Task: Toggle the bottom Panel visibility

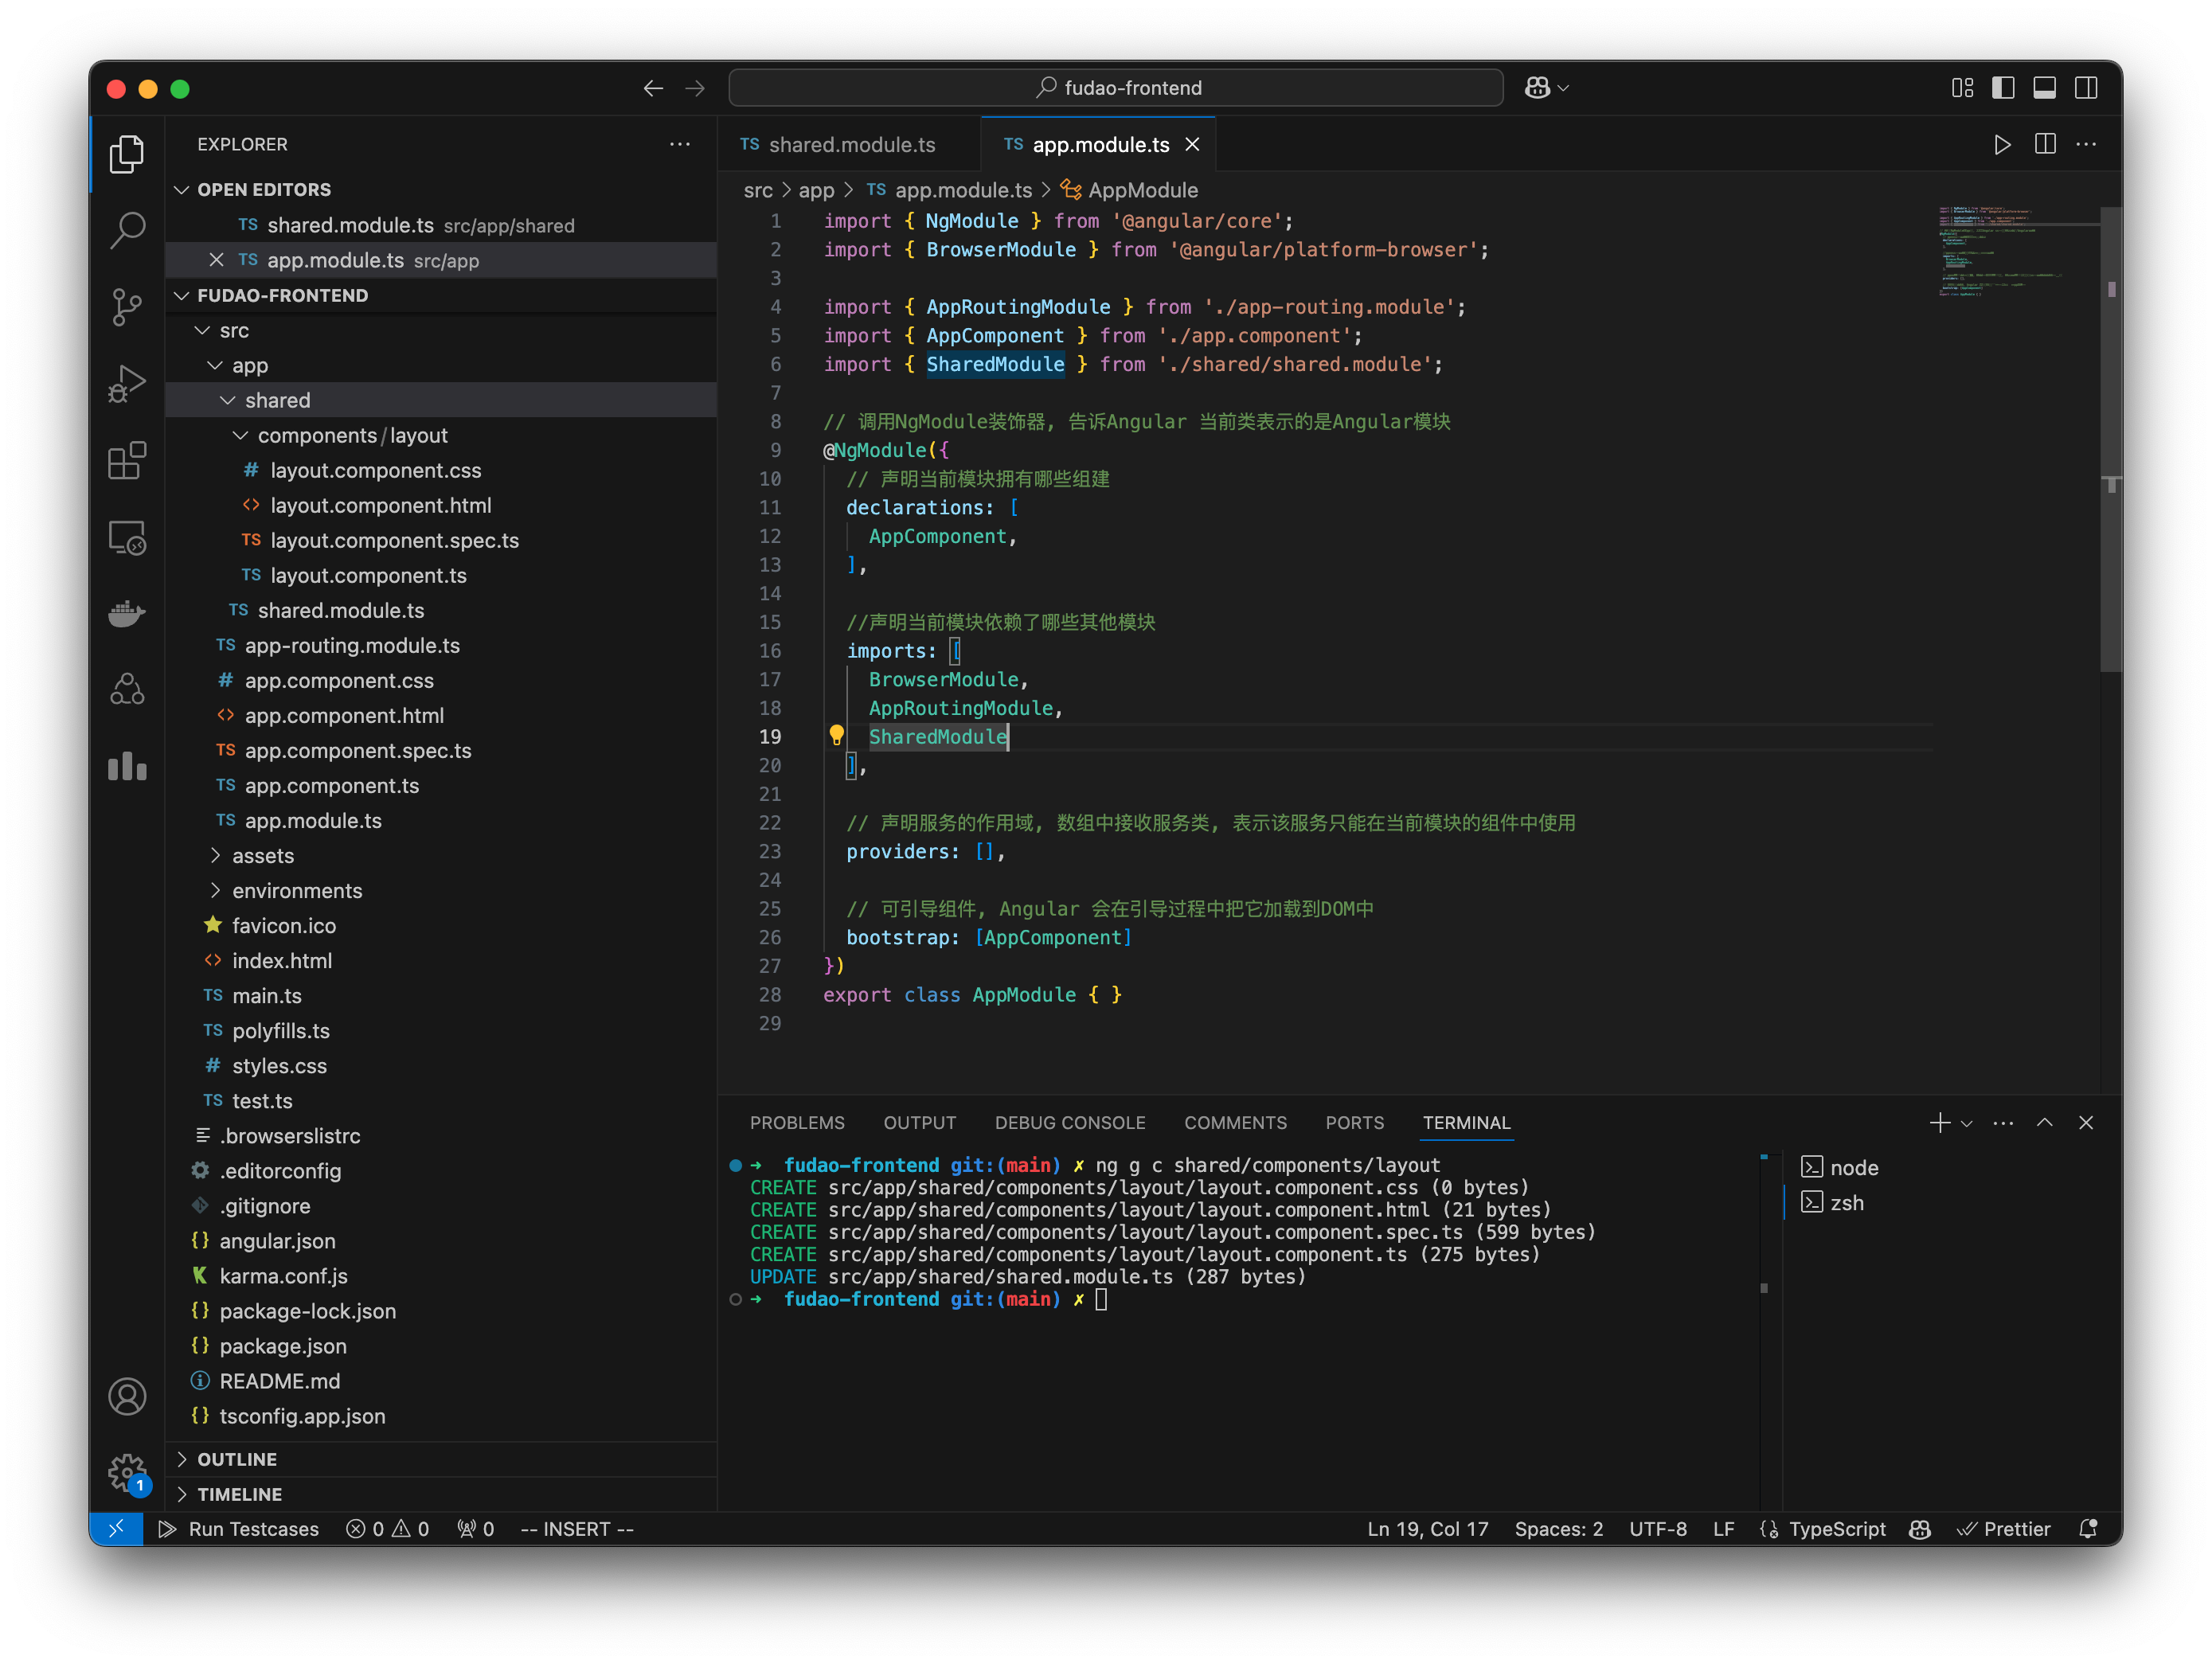Action: pyautogui.click(x=2045, y=88)
